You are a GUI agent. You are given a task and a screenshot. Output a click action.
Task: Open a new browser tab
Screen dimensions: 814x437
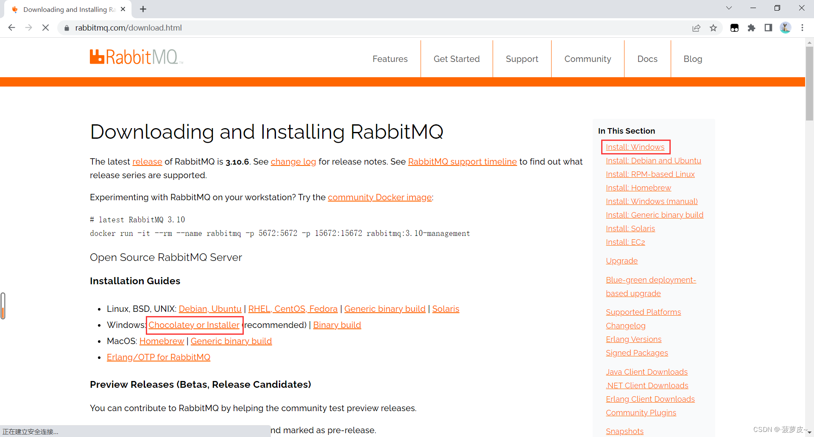143,9
